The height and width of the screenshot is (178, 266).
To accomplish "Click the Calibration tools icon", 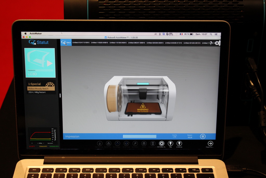I will pyautogui.click(x=135, y=143).
